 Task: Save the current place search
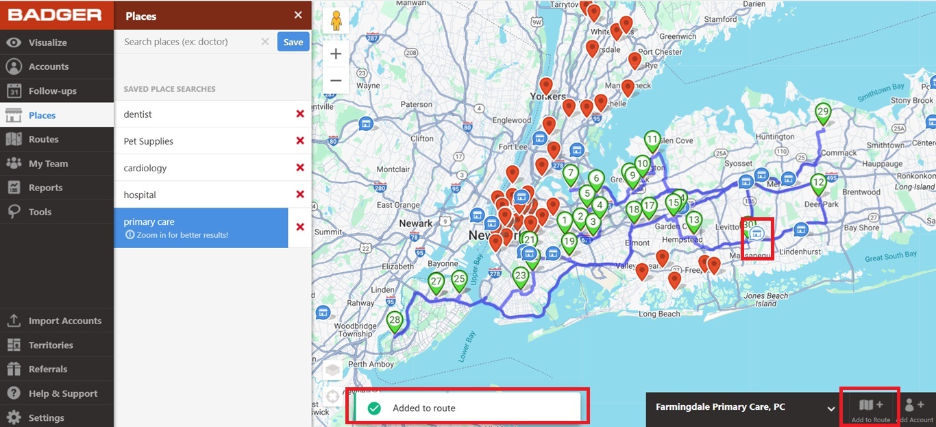[293, 42]
